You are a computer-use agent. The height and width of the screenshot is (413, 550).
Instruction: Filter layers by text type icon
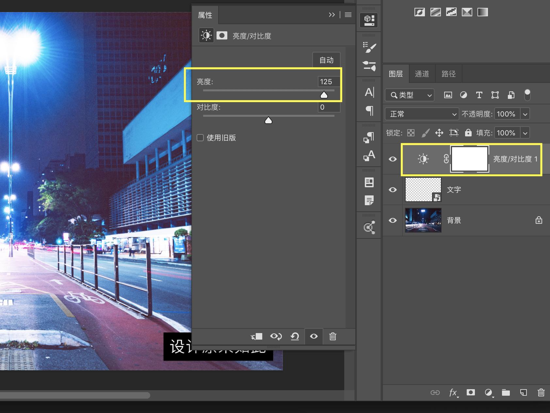(x=479, y=95)
